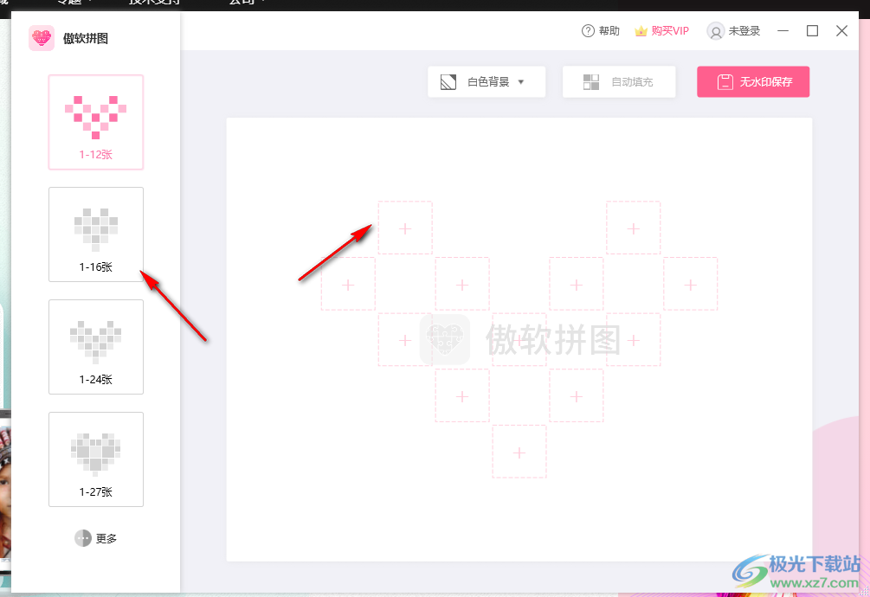Click the 自动填充 grid icon
870x597 pixels.
click(x=591, y=81)
